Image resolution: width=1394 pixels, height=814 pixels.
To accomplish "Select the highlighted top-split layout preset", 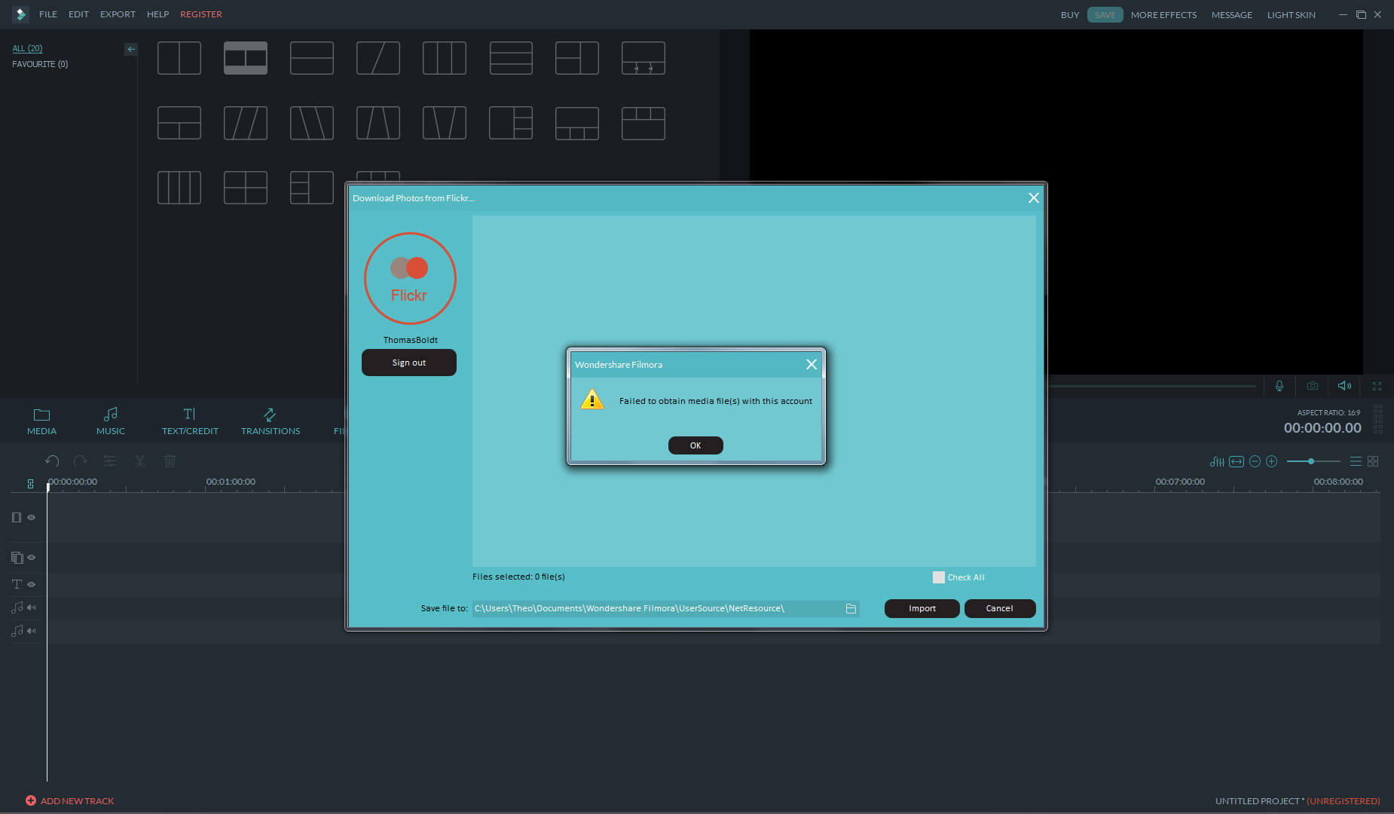I will 246,58.
